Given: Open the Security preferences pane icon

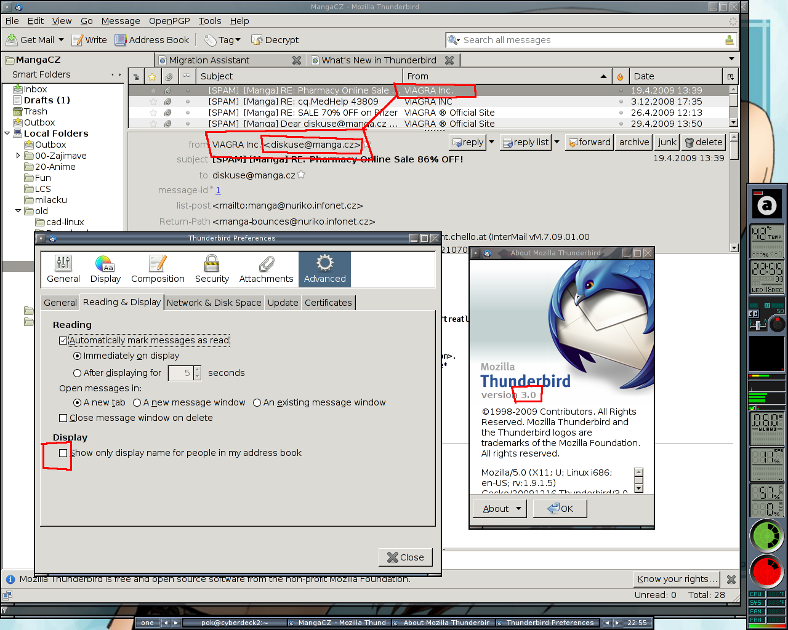Looking at the screenshot, I should point(212,269).
